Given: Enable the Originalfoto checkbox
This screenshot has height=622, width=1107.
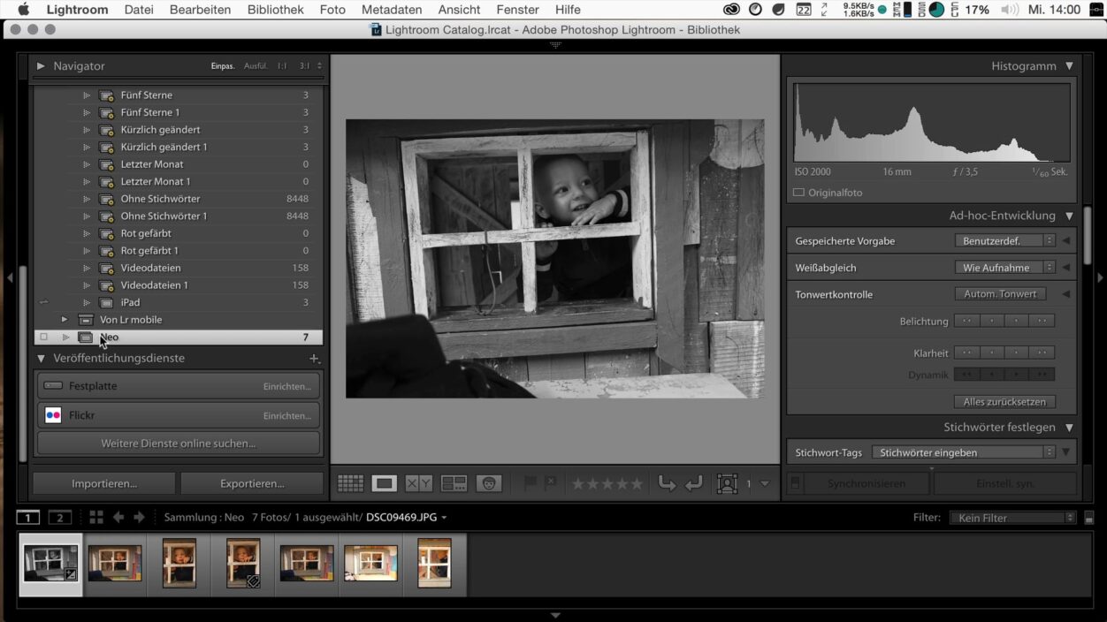Looking at the screenshot, I should pos(799,193).
